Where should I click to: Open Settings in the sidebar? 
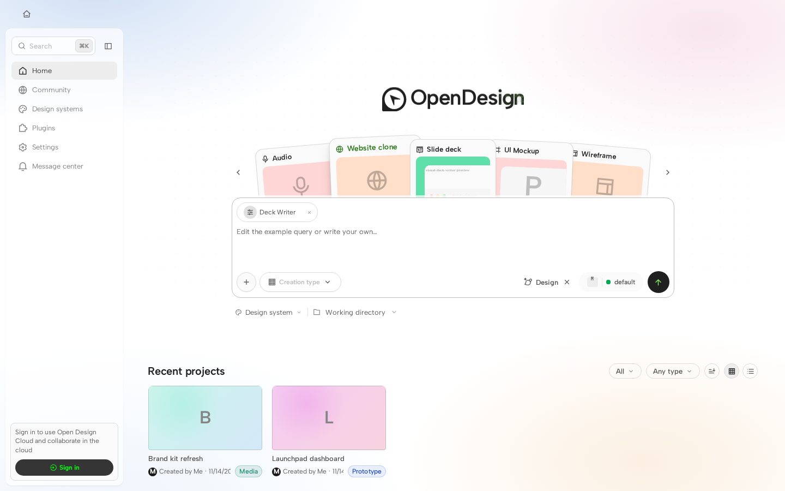(x=64, y=147)
